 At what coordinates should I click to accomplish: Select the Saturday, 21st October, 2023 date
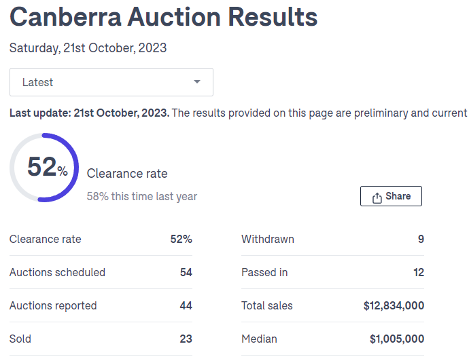pos(88,48)
